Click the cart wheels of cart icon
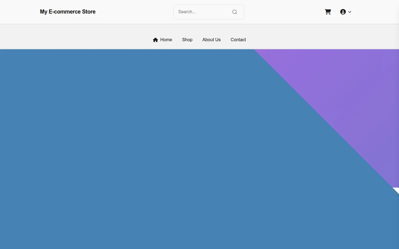Screen dimensions: 399x249 pyautogui.click(x=328, y=14)
